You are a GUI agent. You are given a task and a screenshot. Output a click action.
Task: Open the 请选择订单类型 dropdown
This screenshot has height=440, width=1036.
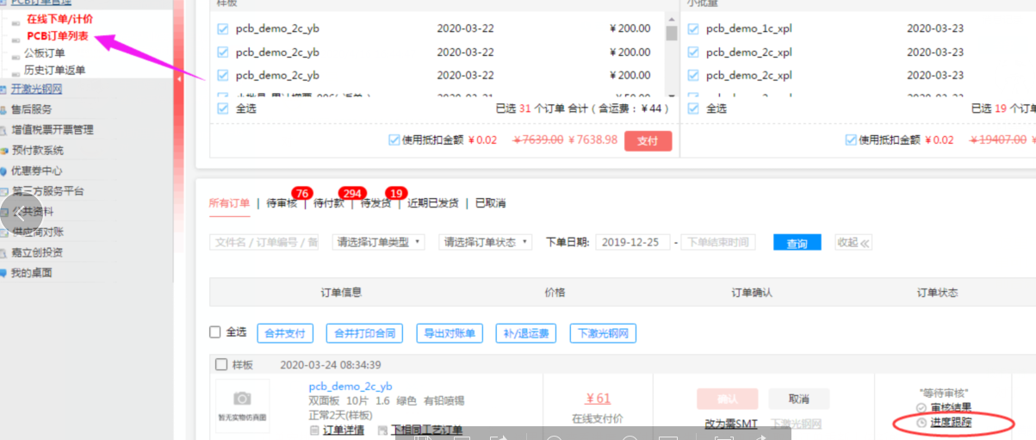pyautogui.click(x=379, y=242)
